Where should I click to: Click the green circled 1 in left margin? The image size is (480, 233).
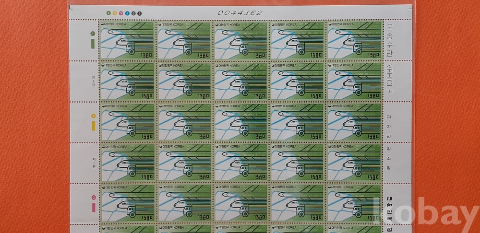(93, 34)
